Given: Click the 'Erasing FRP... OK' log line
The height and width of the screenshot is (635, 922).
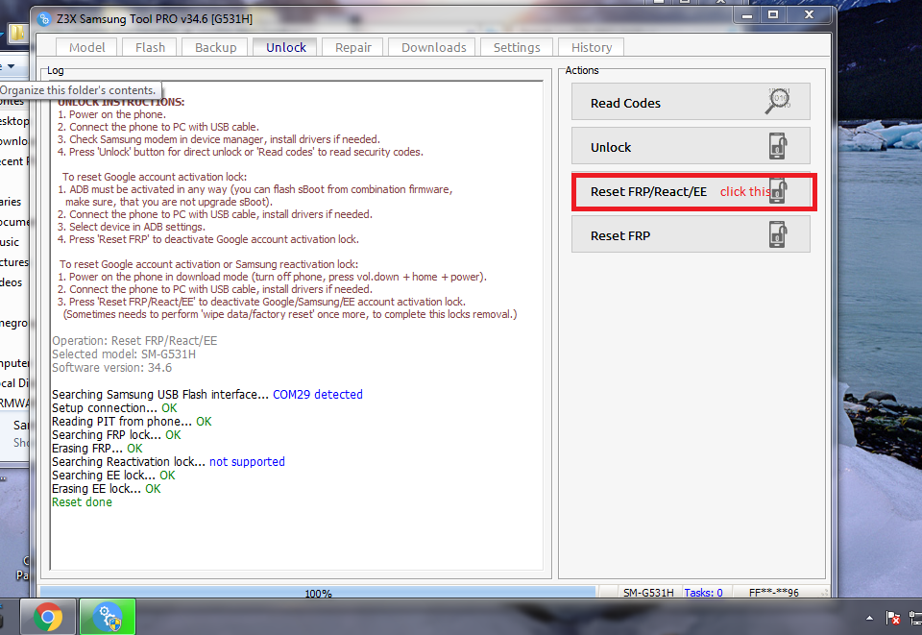Looking at the screenshot, I should point(97,448).
